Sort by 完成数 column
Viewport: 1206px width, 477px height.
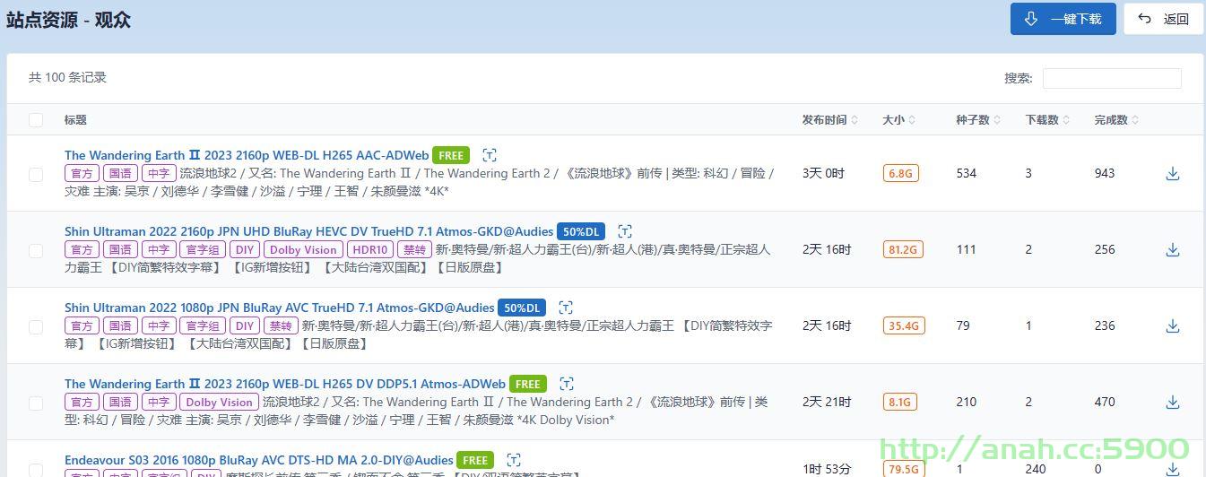click(1116, 120)
